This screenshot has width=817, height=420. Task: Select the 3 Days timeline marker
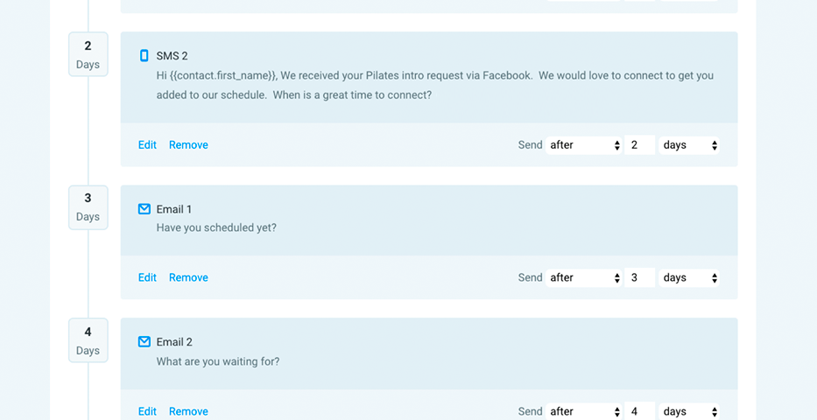click(88, 207)
